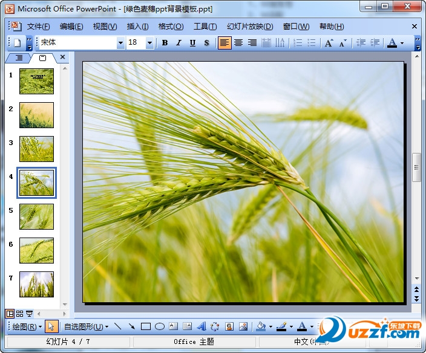This screenshot has width=426, height=353.
Task: Toggle Underline formatting
Action: (x=192, y=43)
